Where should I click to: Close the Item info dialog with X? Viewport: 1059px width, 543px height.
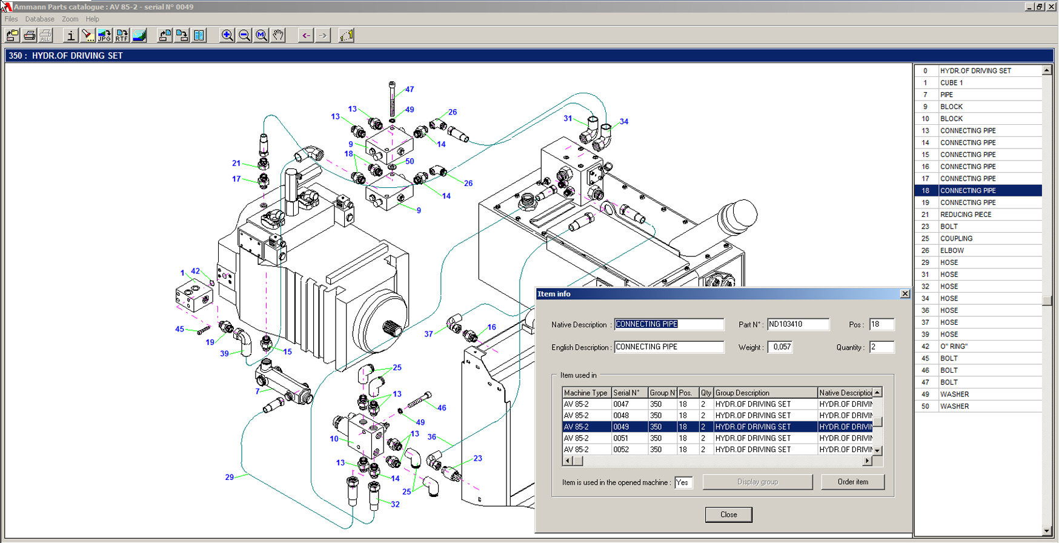point(905,294)
